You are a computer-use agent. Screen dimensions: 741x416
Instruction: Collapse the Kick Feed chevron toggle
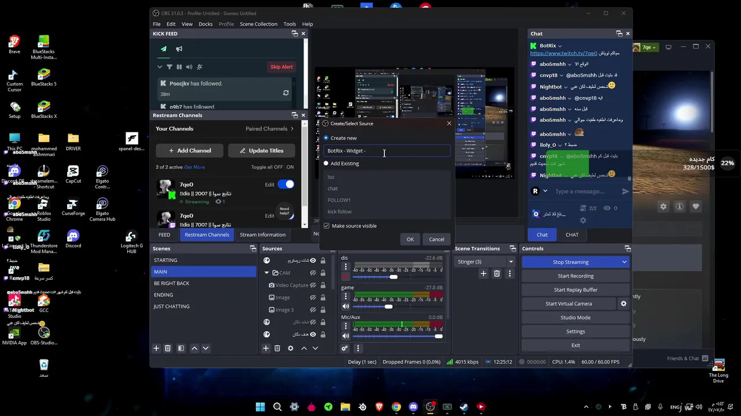point(160,67)
